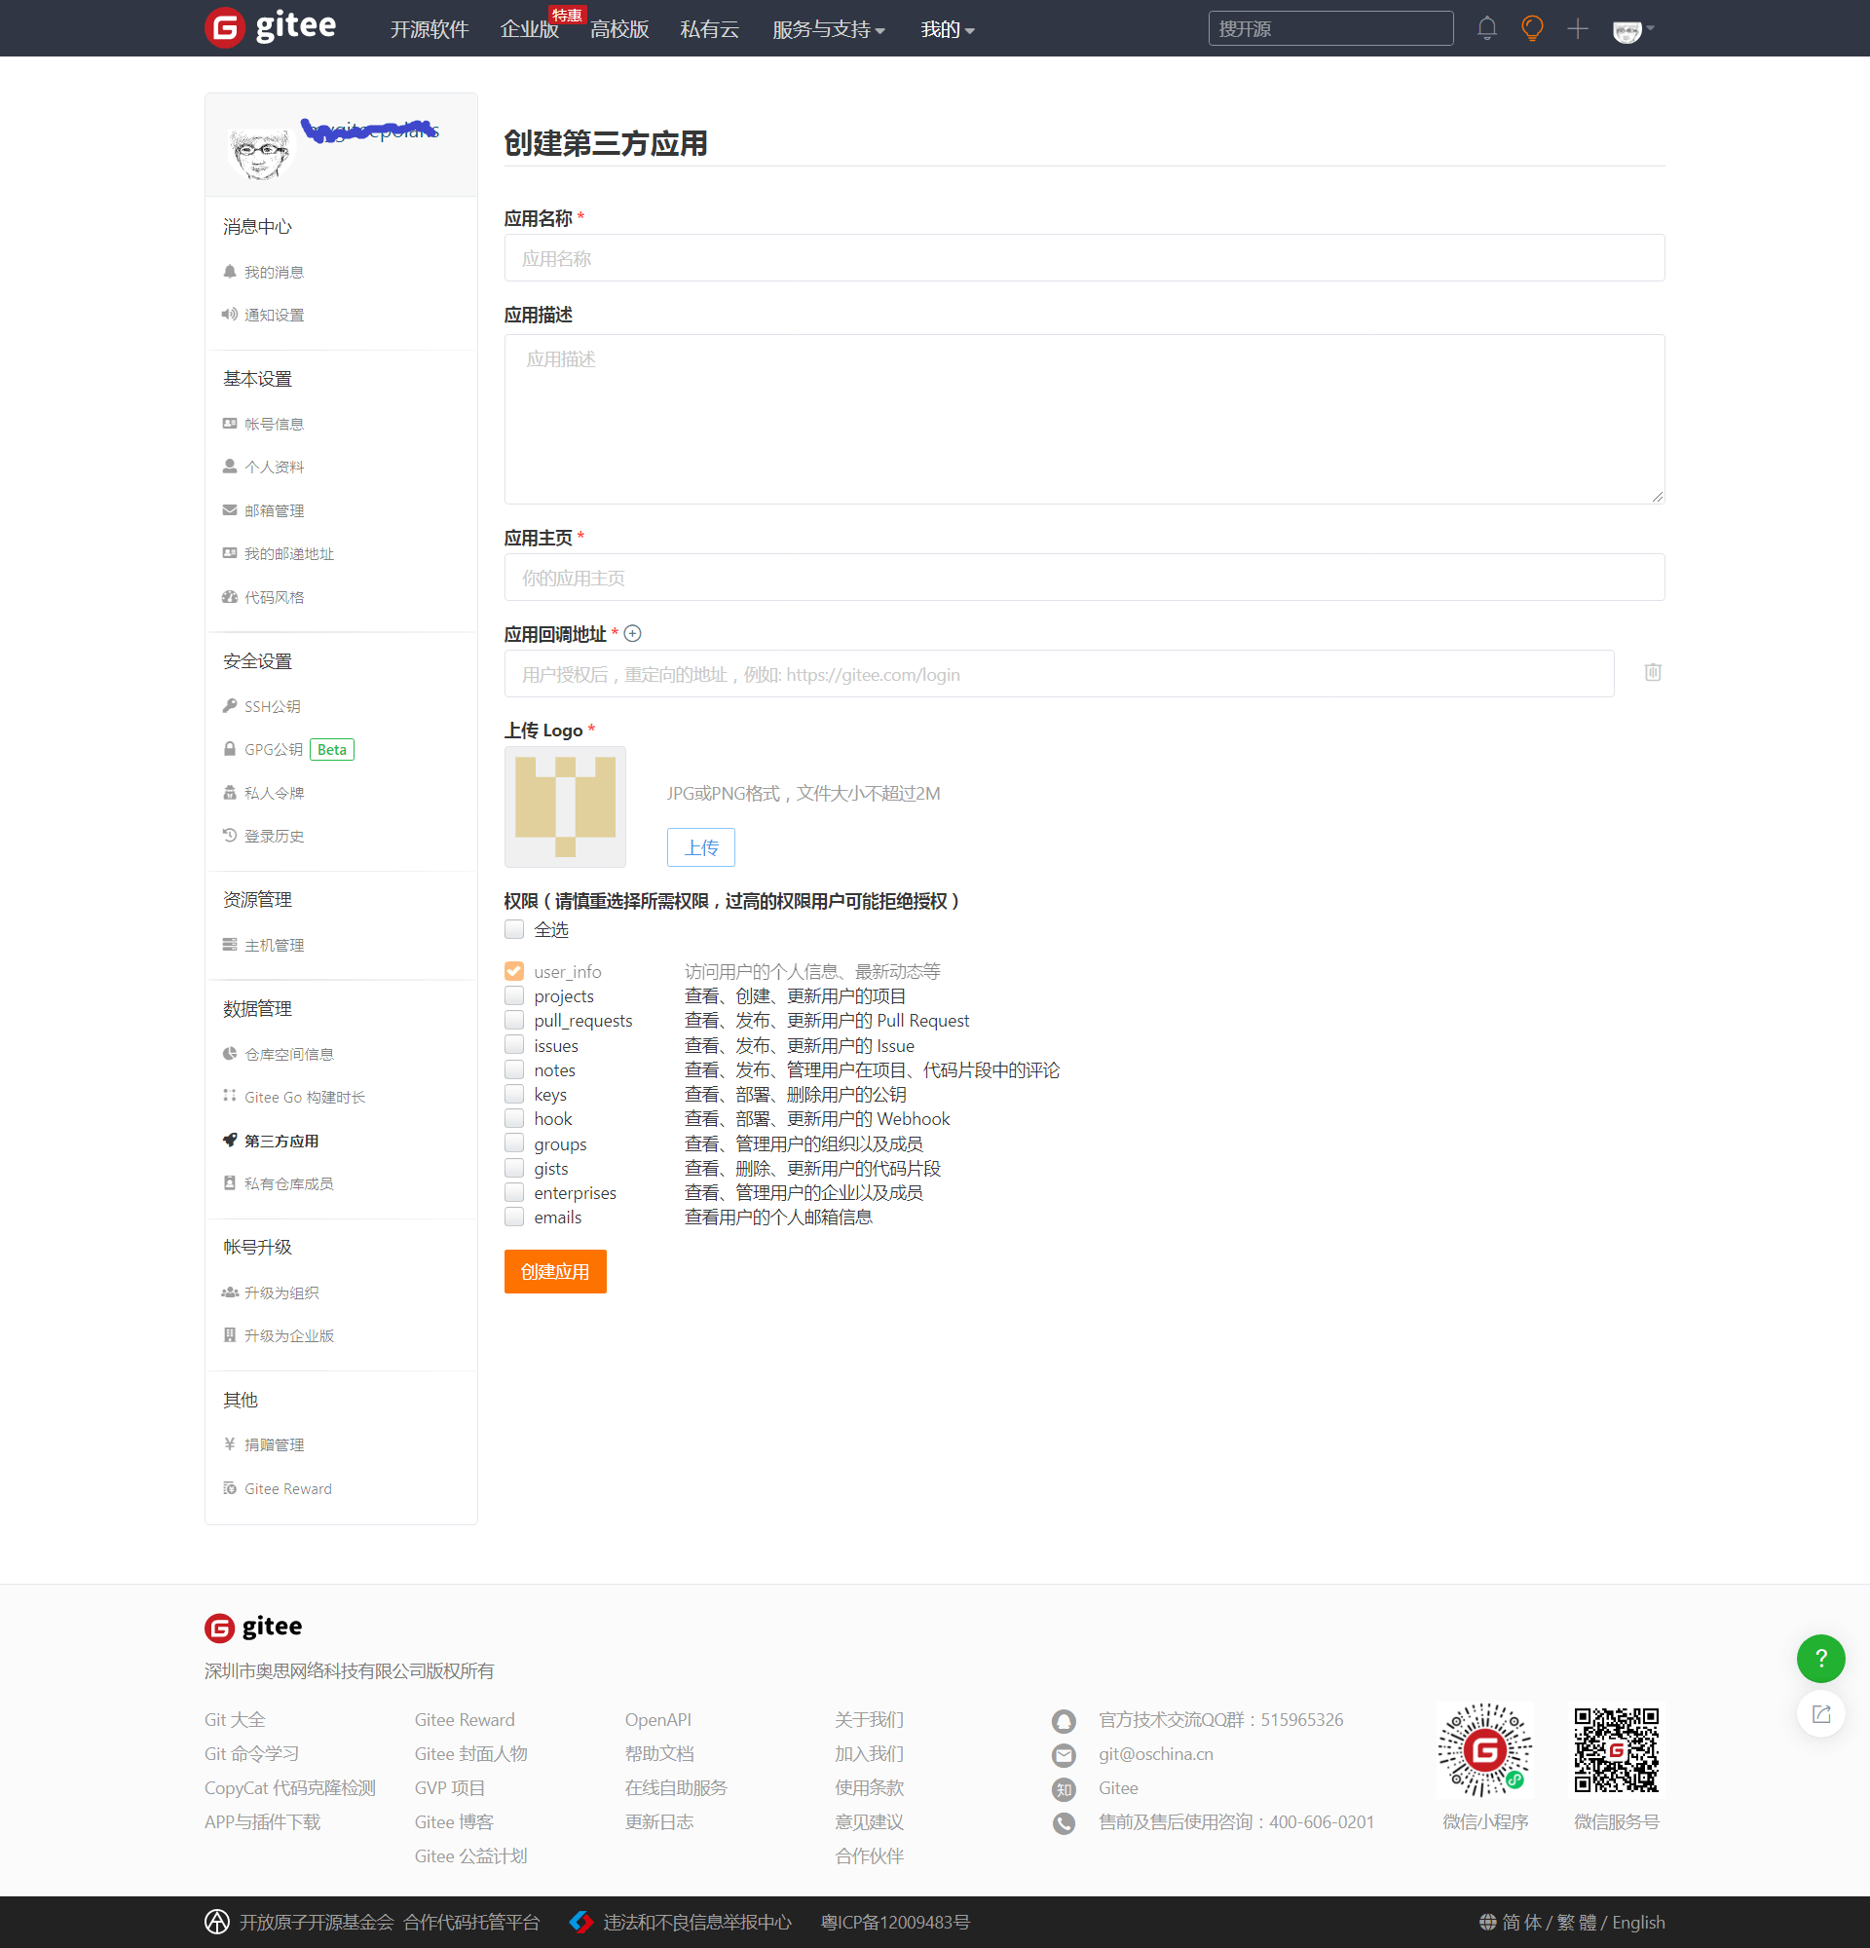Enable the projects permission checkbox

point(514,995)
